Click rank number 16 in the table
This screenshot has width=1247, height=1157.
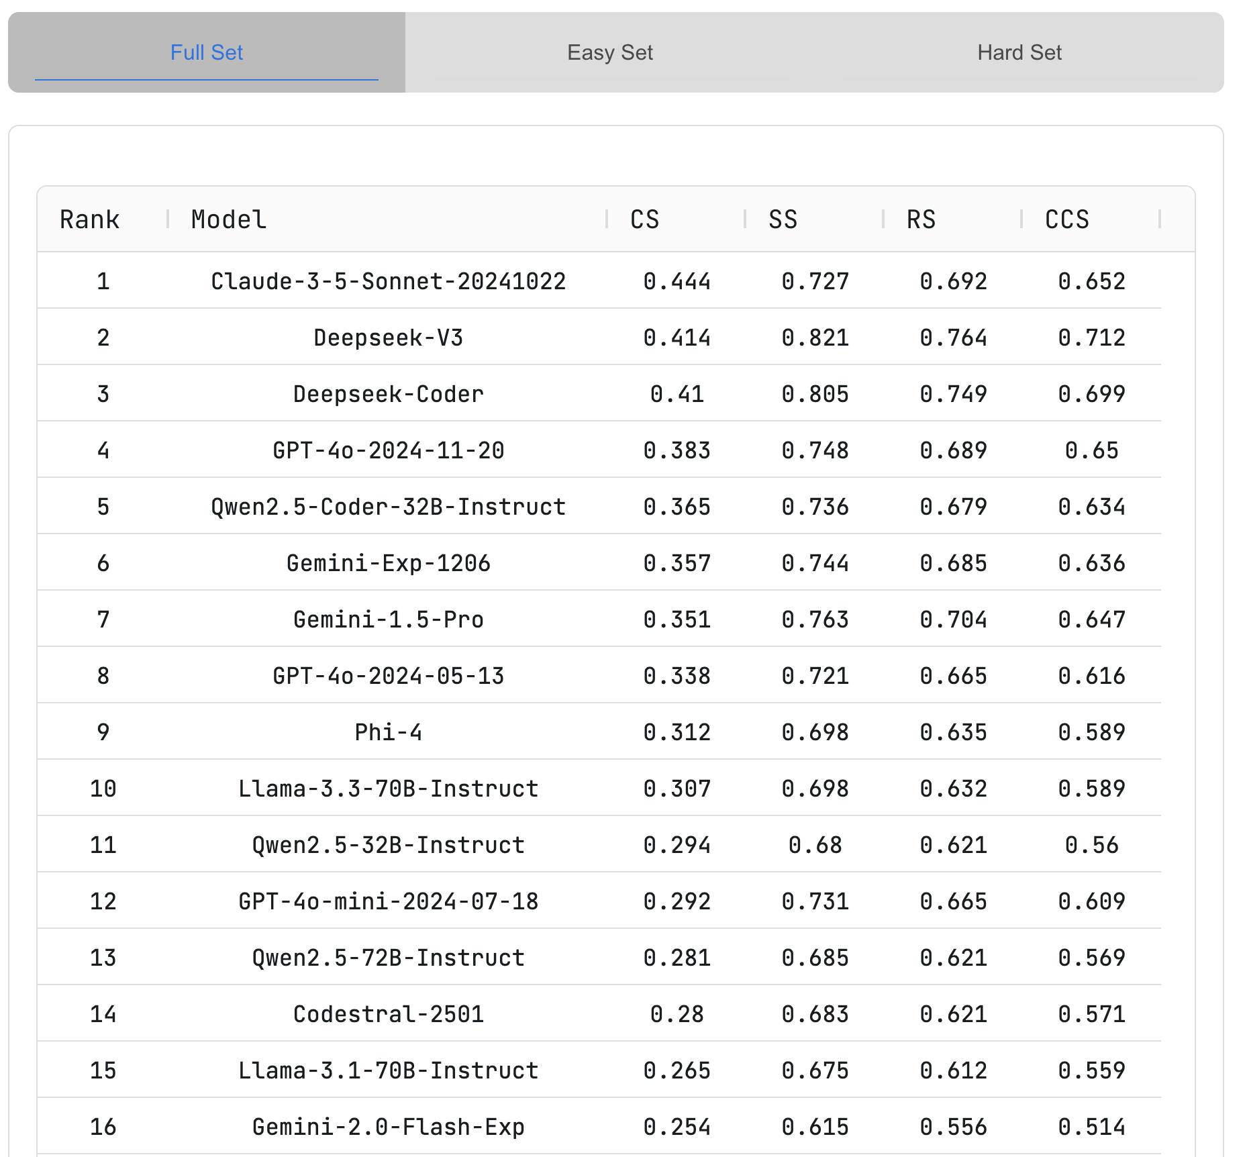pyautogui.click(x=103, y=1127)
